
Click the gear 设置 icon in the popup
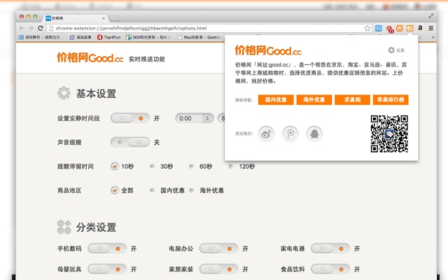point(396,50)
